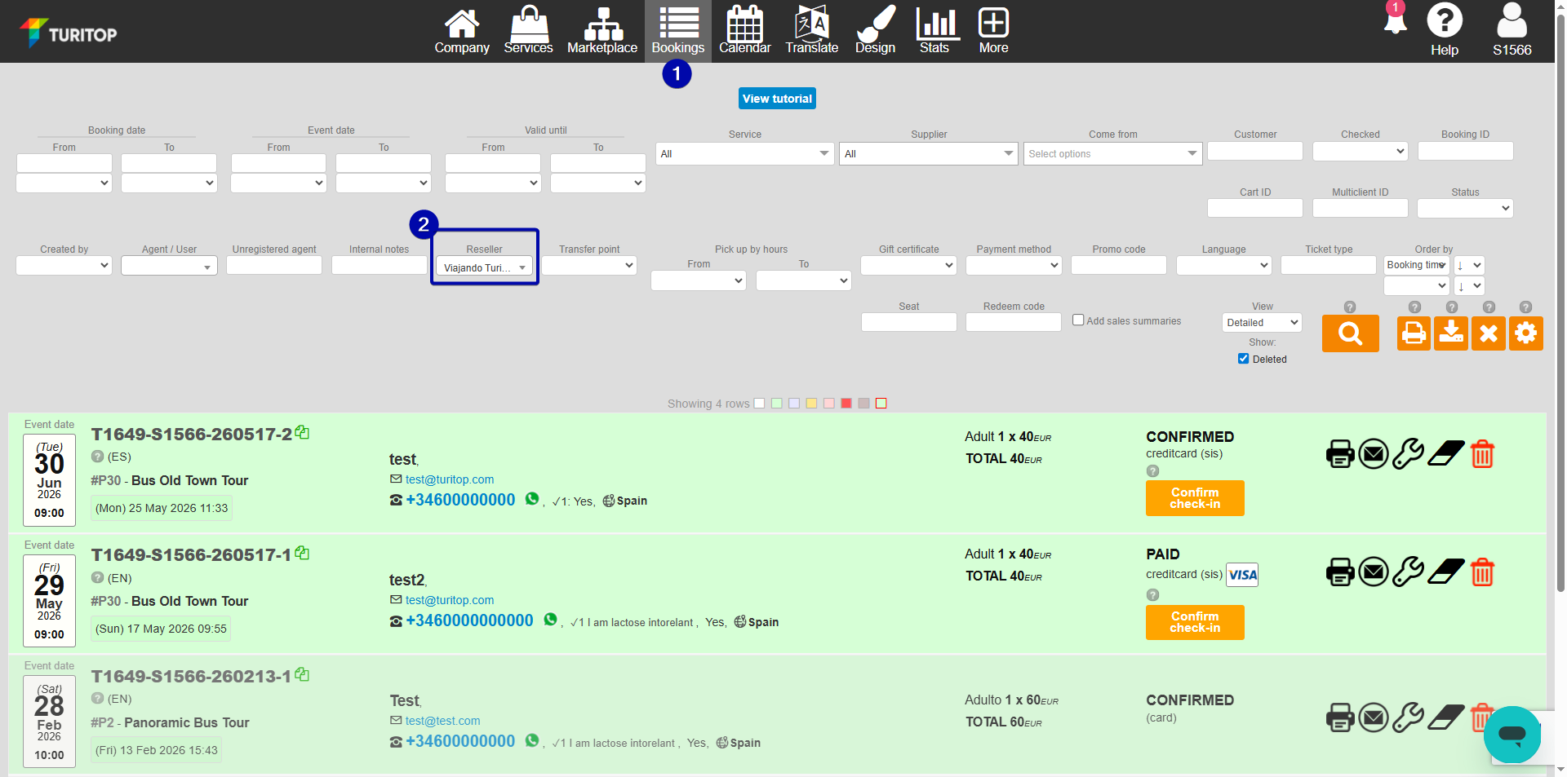1567x777 pixels.
Task: Send email for booking T1649-S1566-260517-2
Action: click(1374, 453)
